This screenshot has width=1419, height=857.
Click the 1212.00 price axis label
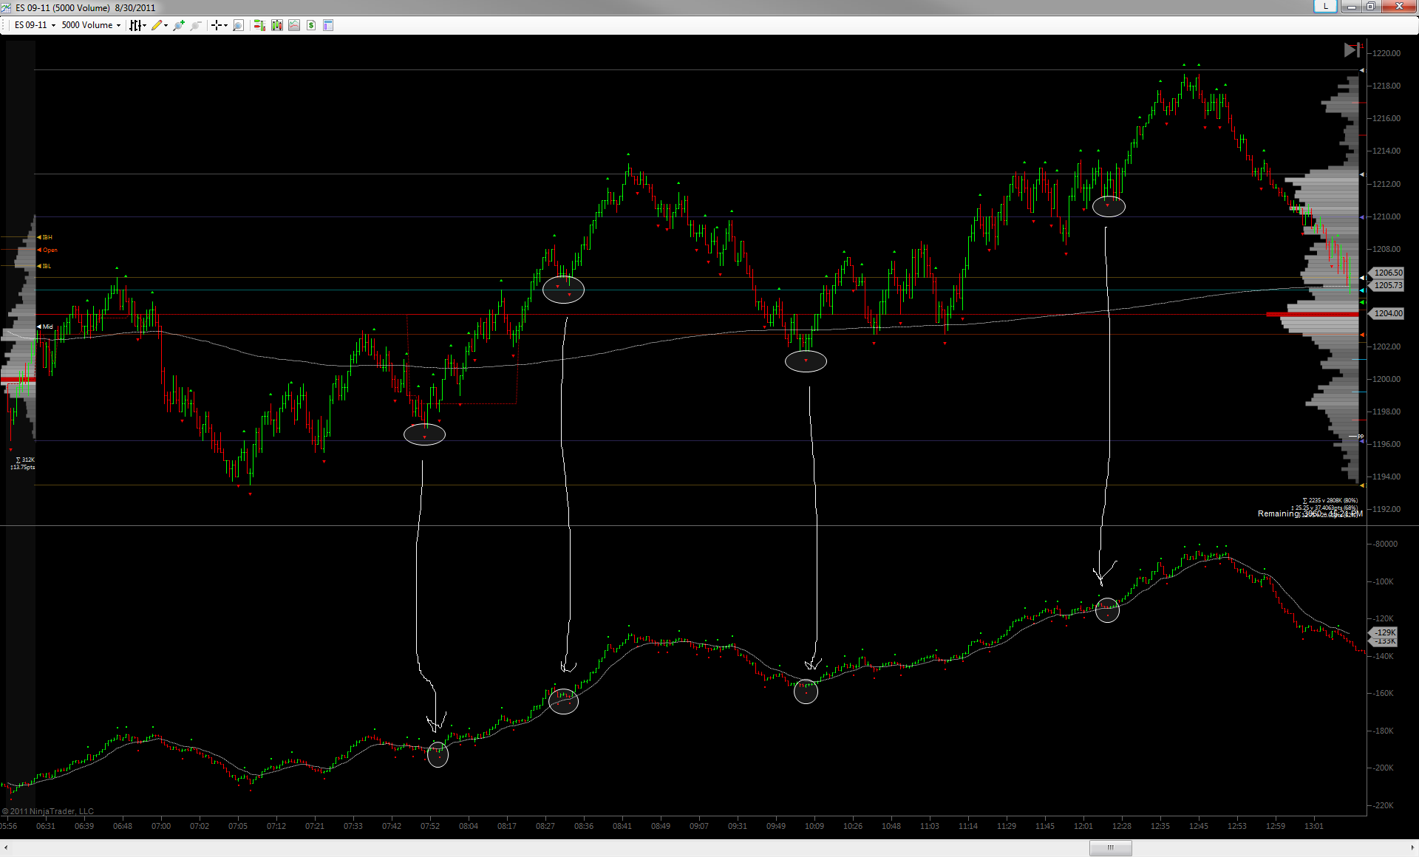(x=1386, y=184)
